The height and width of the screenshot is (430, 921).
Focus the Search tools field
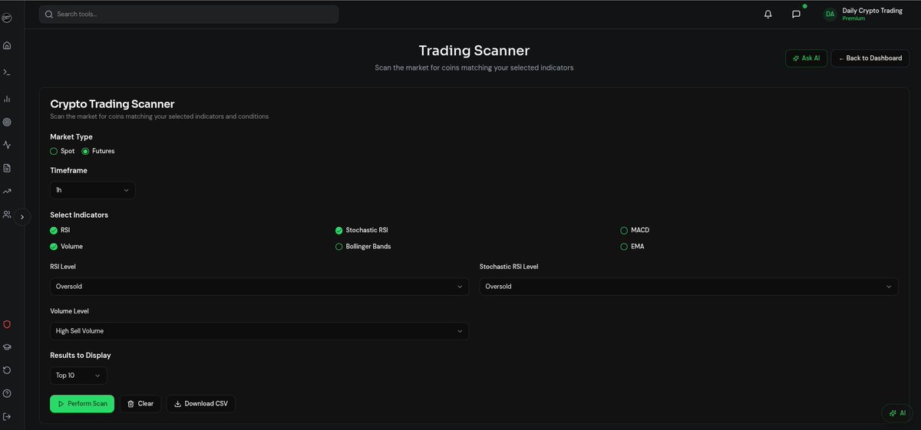click(x=189, y=14)
